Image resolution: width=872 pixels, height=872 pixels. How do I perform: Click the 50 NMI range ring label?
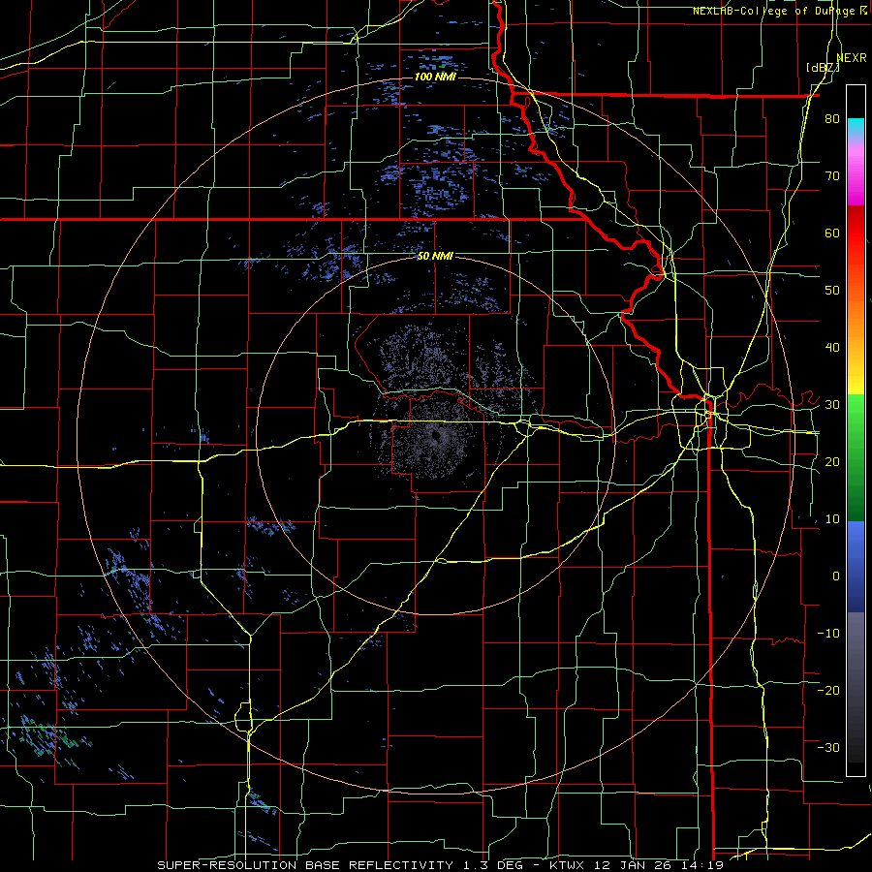435,256
